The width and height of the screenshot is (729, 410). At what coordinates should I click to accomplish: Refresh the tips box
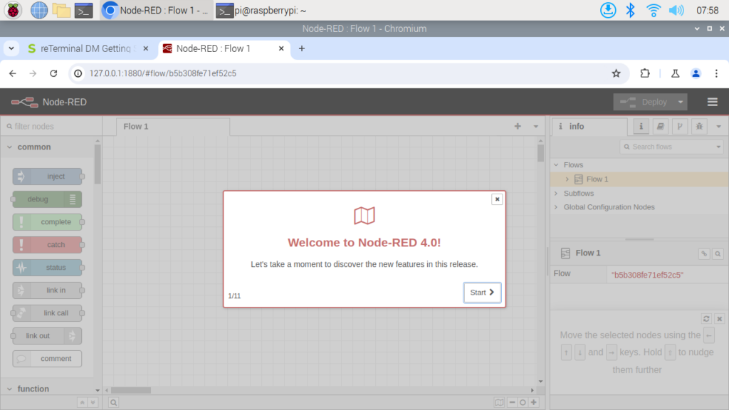(706, 319)
